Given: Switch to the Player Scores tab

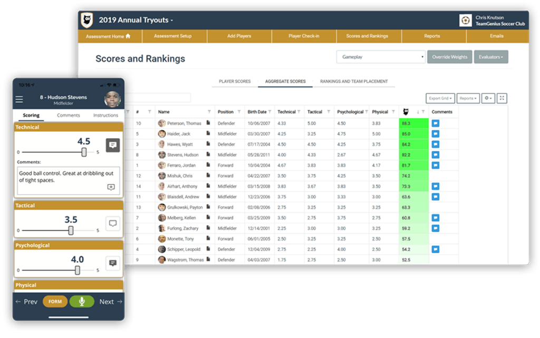Looking at the screenshot, I should coord(235,82).
